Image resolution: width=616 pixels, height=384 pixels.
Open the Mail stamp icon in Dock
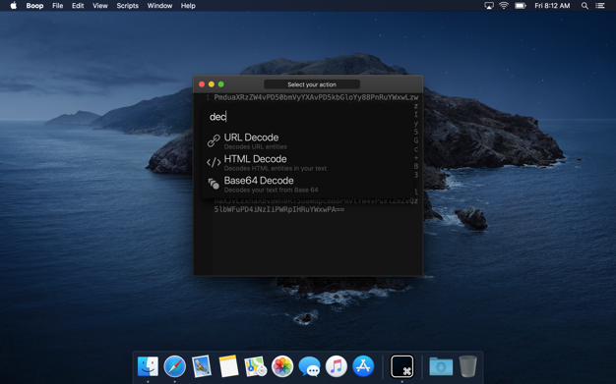pos(202,366)
